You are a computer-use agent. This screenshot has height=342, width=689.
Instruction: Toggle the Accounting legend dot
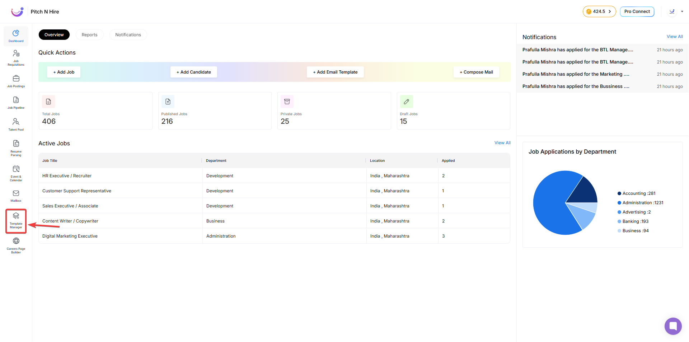point(619,193)
